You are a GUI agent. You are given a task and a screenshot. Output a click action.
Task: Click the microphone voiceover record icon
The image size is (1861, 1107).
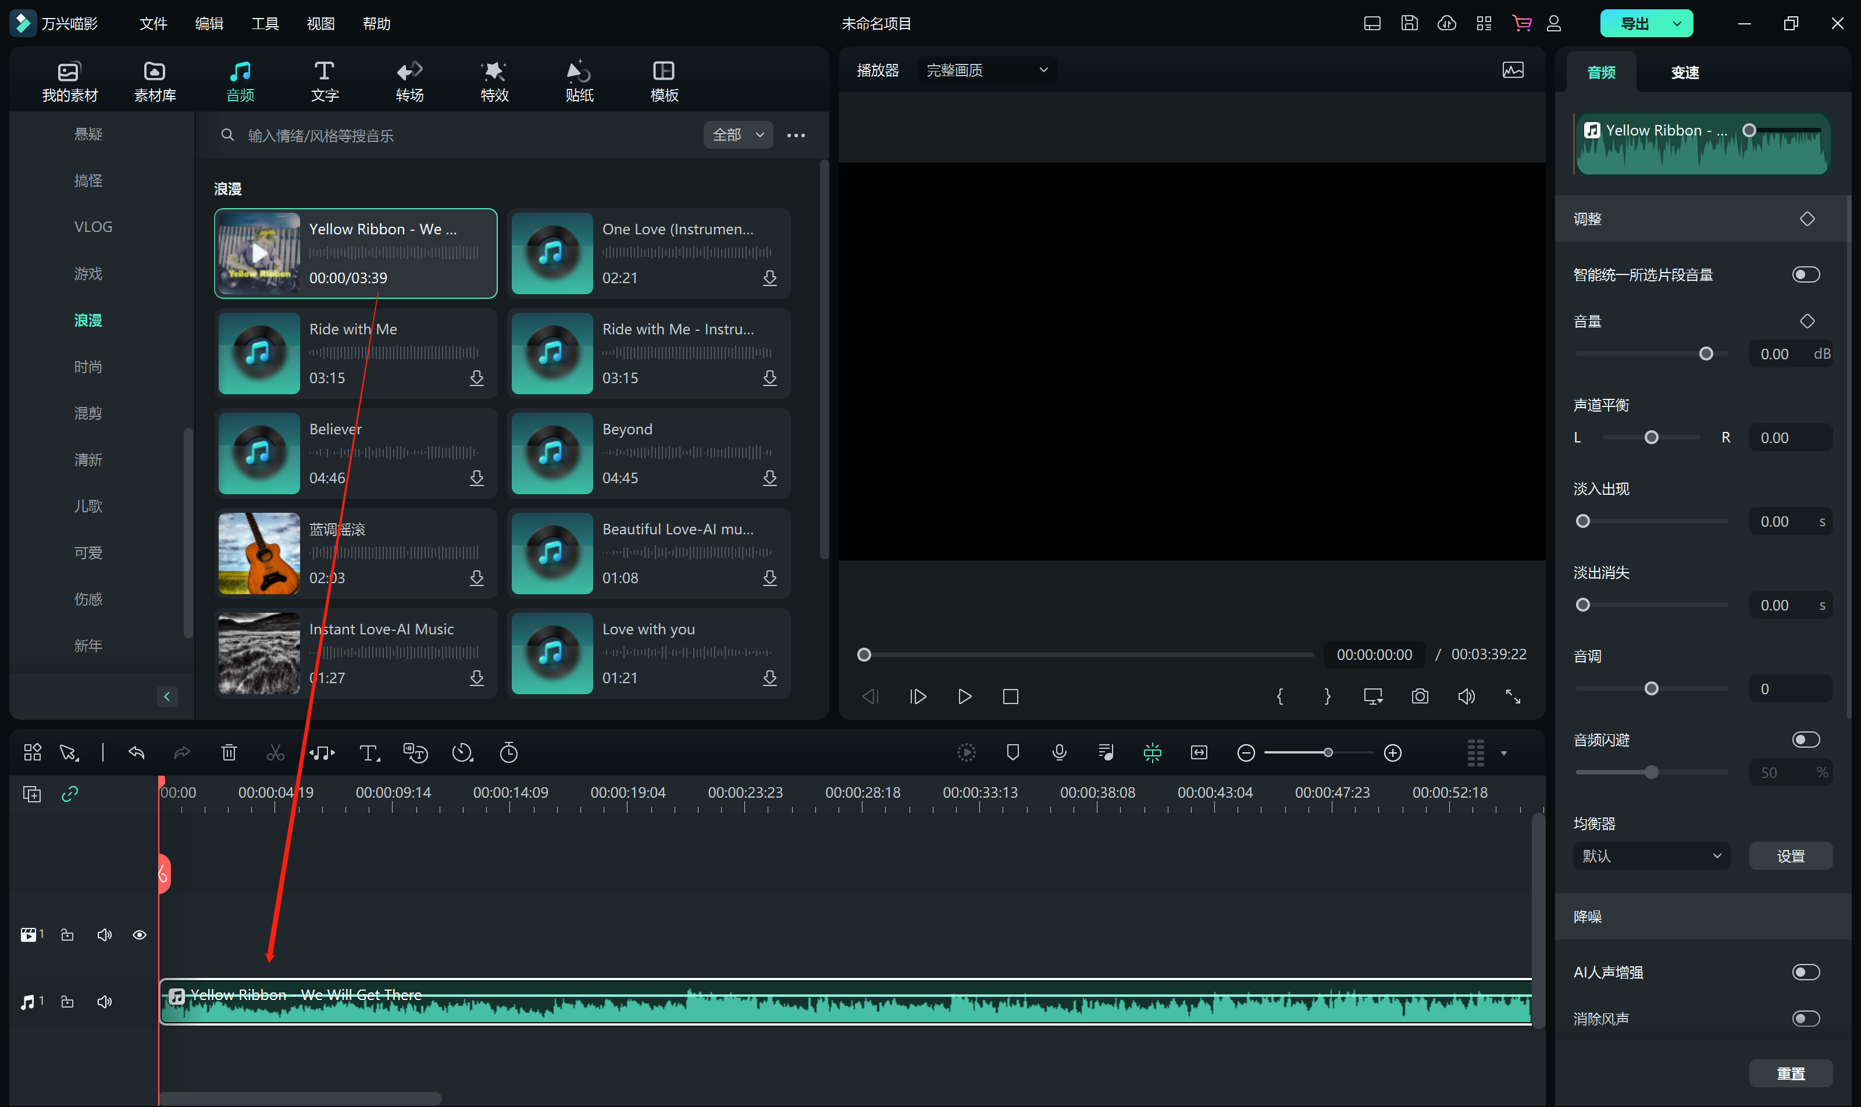click(x=1059, y=753)
